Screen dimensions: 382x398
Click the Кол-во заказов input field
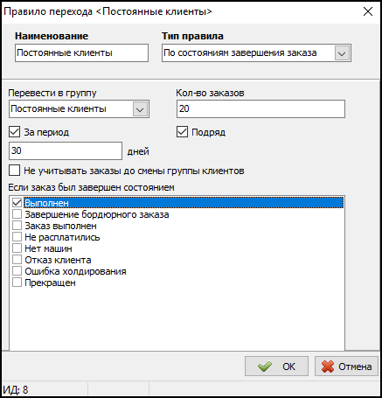click(x=260, y=109)
